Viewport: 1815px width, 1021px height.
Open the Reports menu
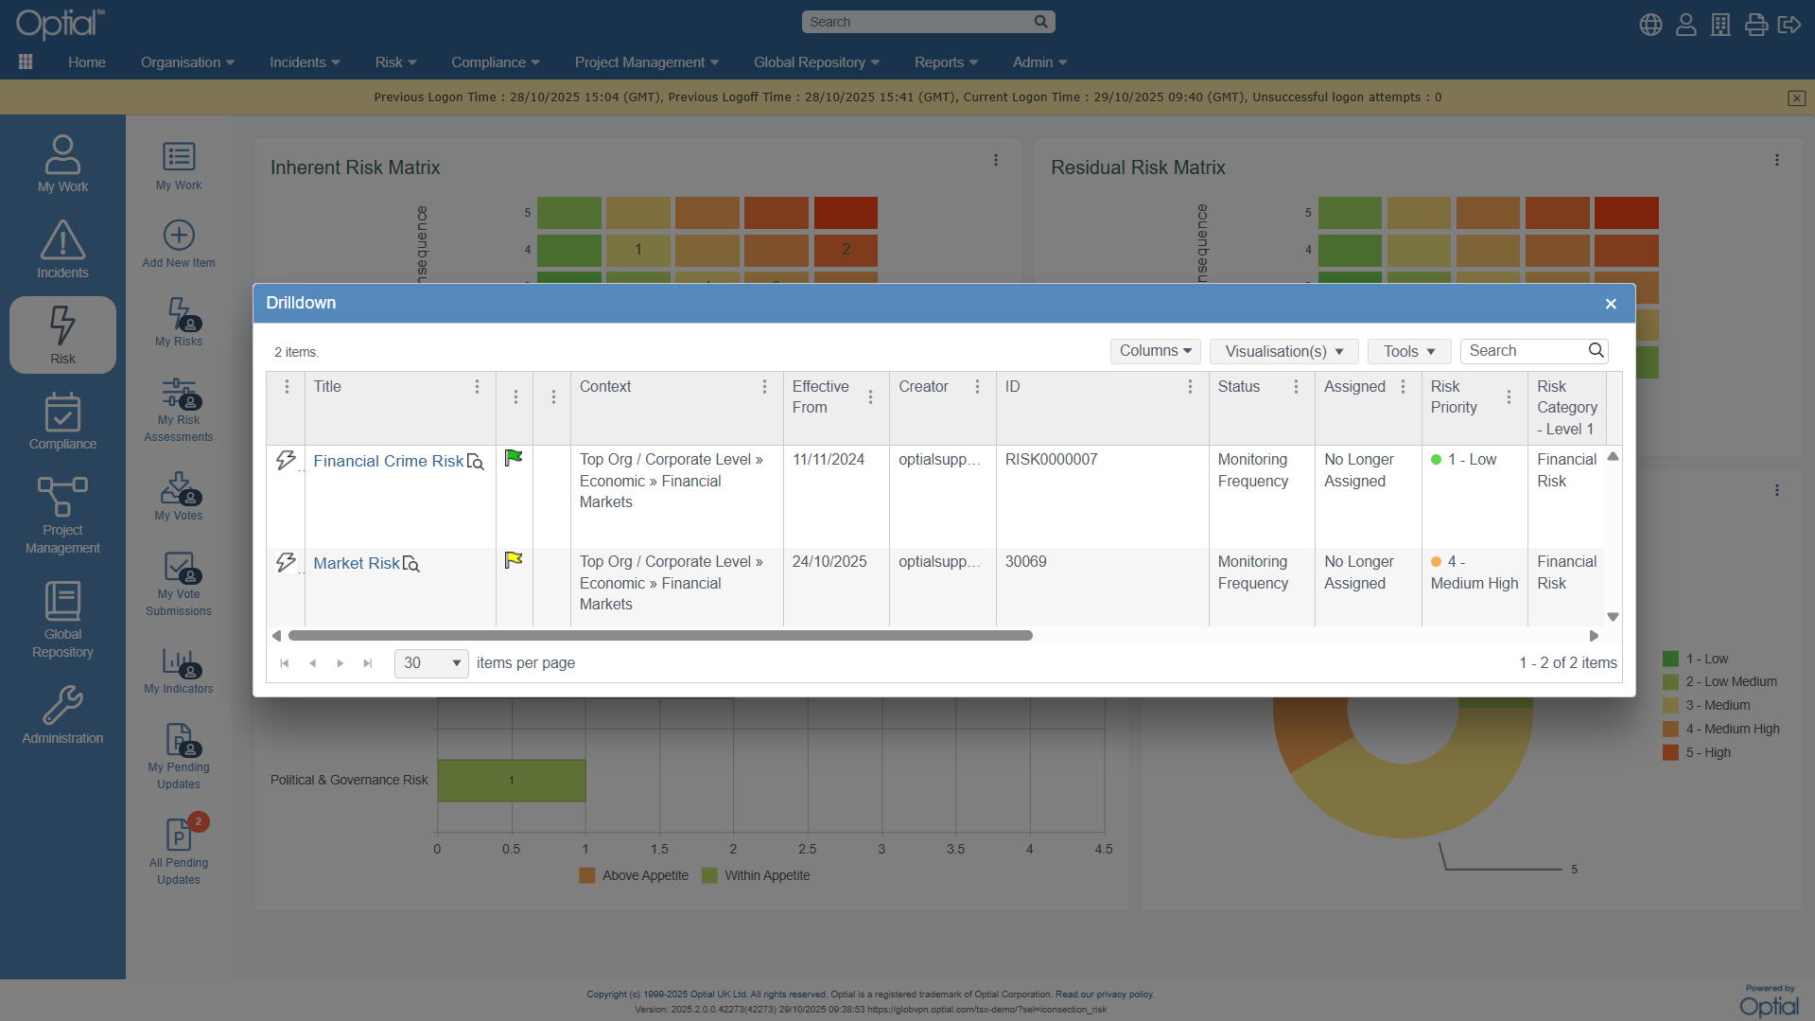[945, 62]
